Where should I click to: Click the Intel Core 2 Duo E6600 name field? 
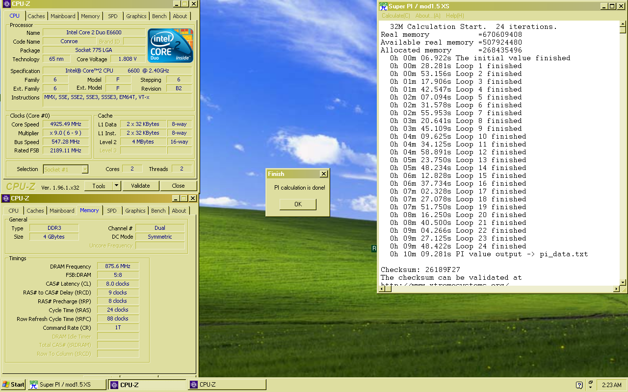94,32
